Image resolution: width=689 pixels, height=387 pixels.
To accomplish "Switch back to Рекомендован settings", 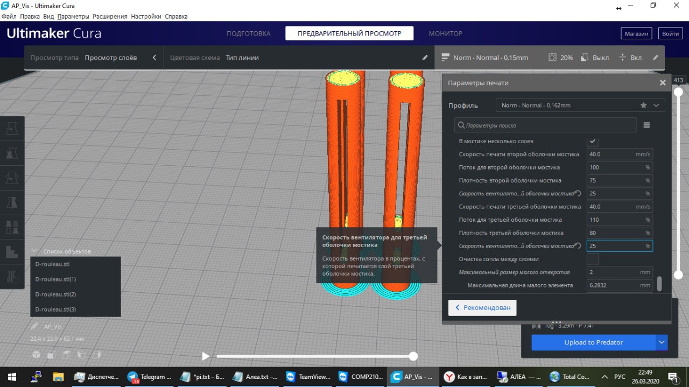I will tap(482, 308).
